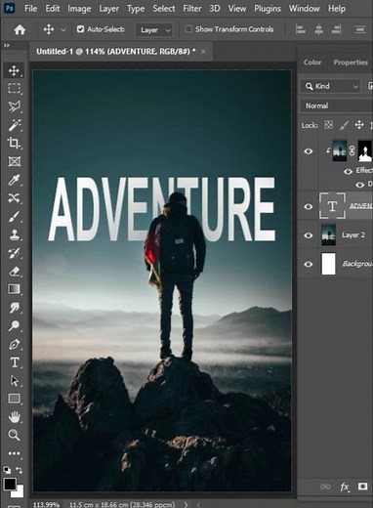Click the foreground color swatch

(10, 484)
